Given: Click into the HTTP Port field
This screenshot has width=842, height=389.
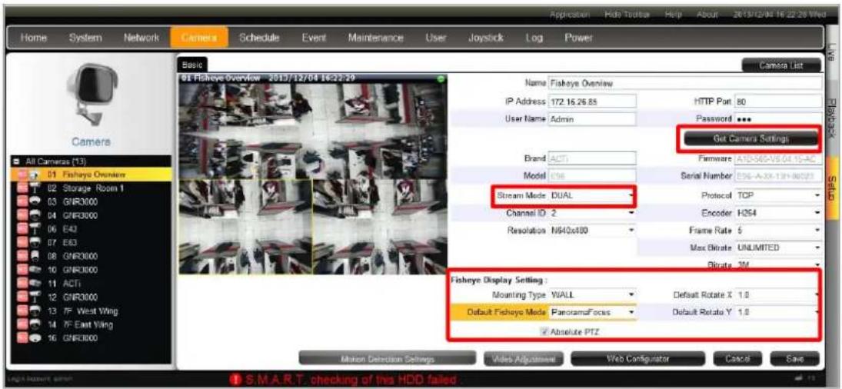Looking at the screenshot, I should tap(778, 101).
